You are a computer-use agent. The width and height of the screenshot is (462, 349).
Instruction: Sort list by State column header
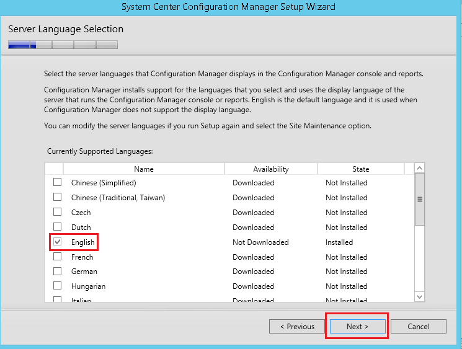pos(360,169)
